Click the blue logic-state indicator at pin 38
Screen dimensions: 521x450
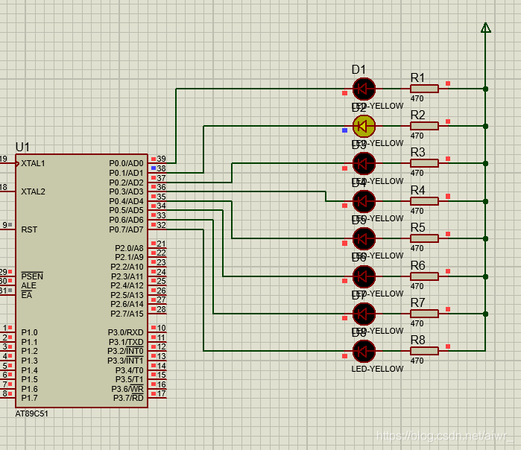point(154,168)
